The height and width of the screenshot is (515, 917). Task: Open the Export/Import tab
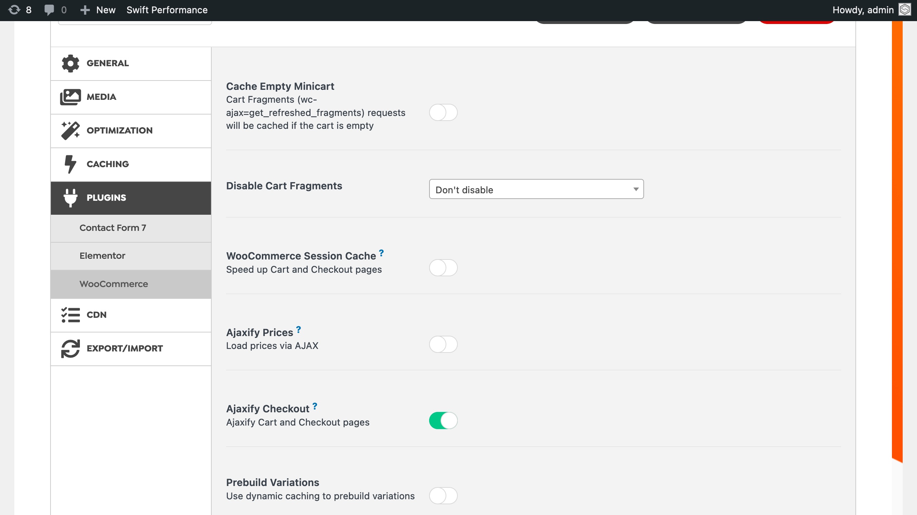point(131,349)
